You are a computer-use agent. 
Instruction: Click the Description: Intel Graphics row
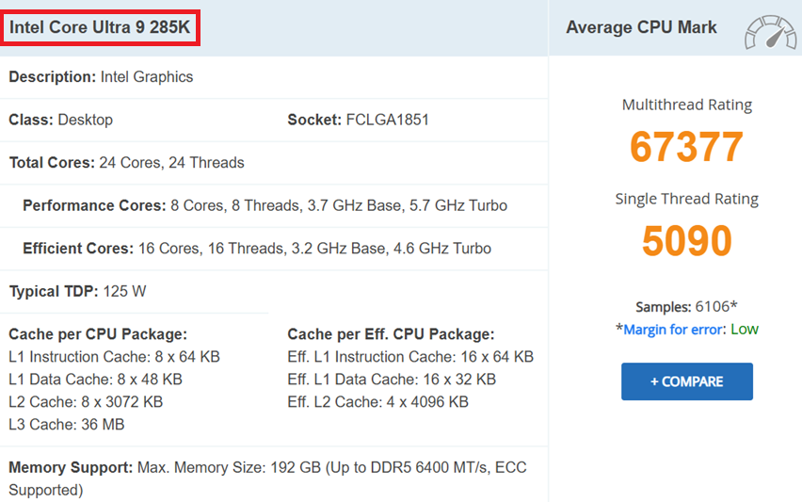101,77
